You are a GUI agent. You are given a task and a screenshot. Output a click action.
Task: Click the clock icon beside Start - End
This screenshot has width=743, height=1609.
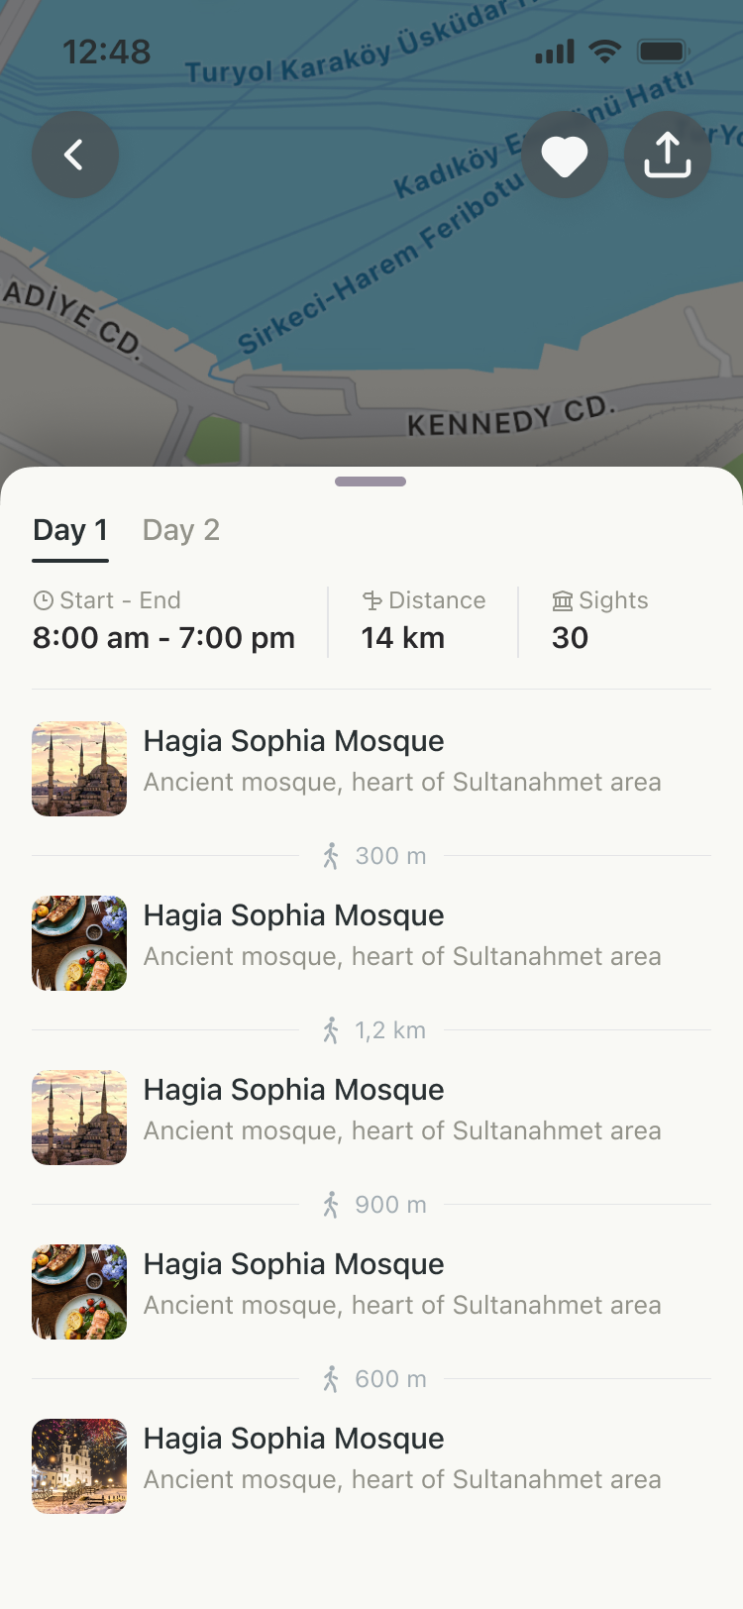coord(44,600)
